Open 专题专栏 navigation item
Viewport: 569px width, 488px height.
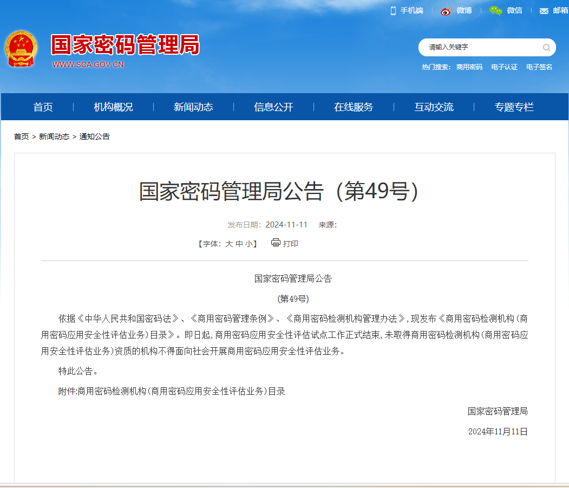pyautogui.click(x=514, y=107)
